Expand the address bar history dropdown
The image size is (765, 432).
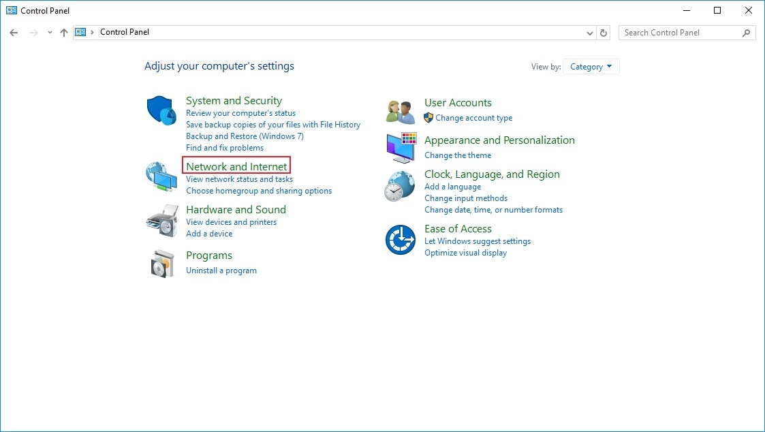(x=590, y=33)
